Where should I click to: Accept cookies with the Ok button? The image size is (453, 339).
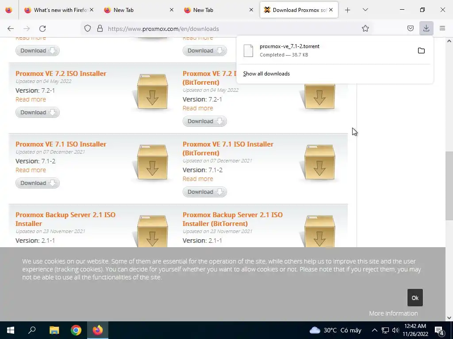(x=415, y=298)
